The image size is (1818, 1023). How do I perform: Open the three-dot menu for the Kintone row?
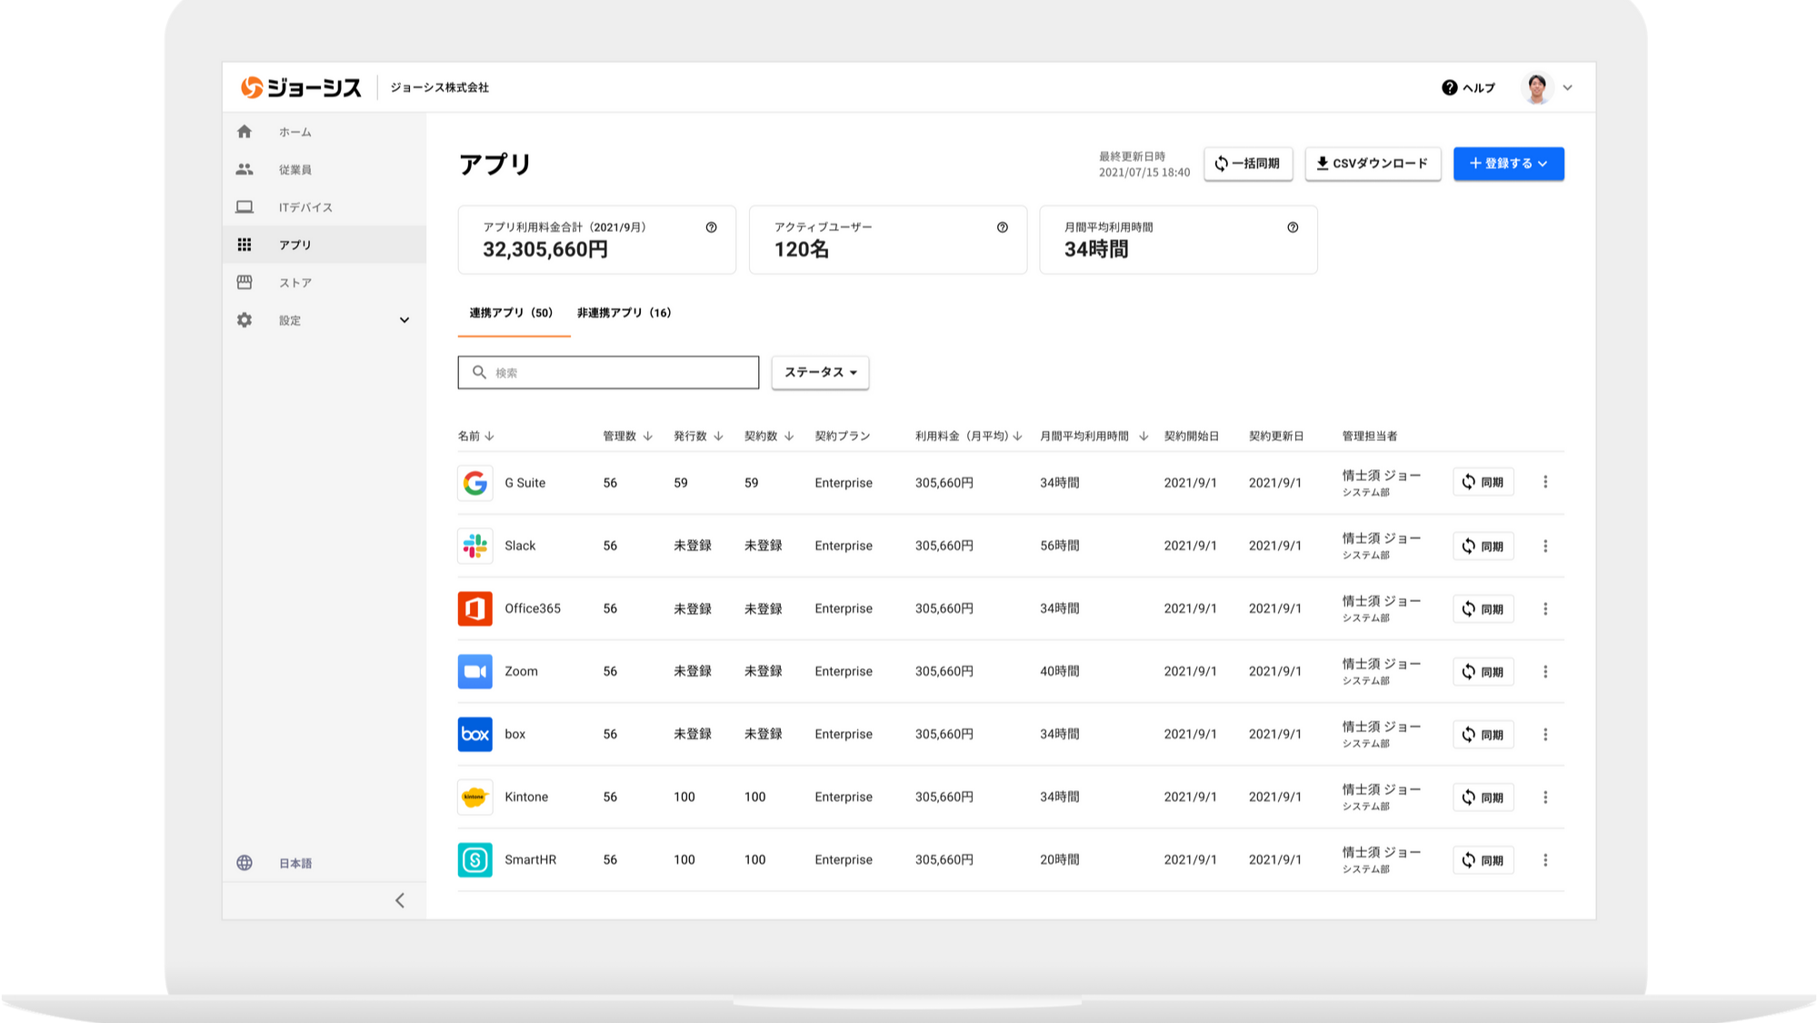coord(1544,797)
